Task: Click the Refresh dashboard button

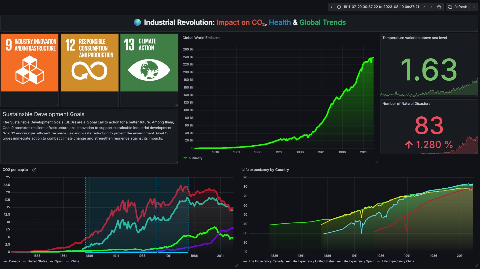Action: point(457,7)
